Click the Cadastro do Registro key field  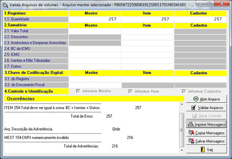click(200, 79)
